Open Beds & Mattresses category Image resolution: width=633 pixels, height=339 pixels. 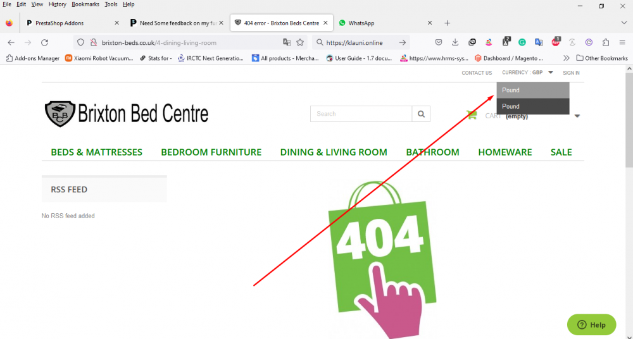point(96,152)
